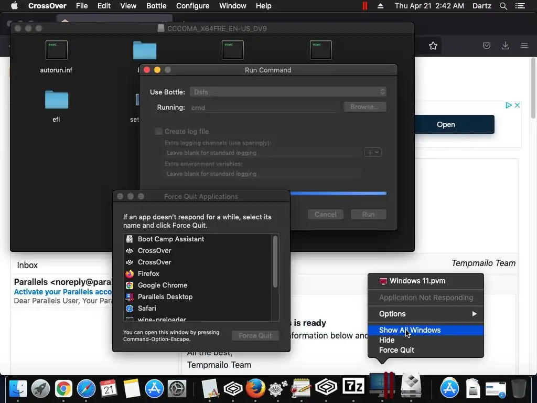Click the Run button

pyautogui.click(x=369, y=215)
